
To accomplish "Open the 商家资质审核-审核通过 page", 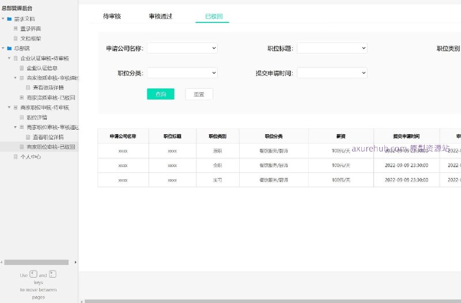I will click(52, 78).
